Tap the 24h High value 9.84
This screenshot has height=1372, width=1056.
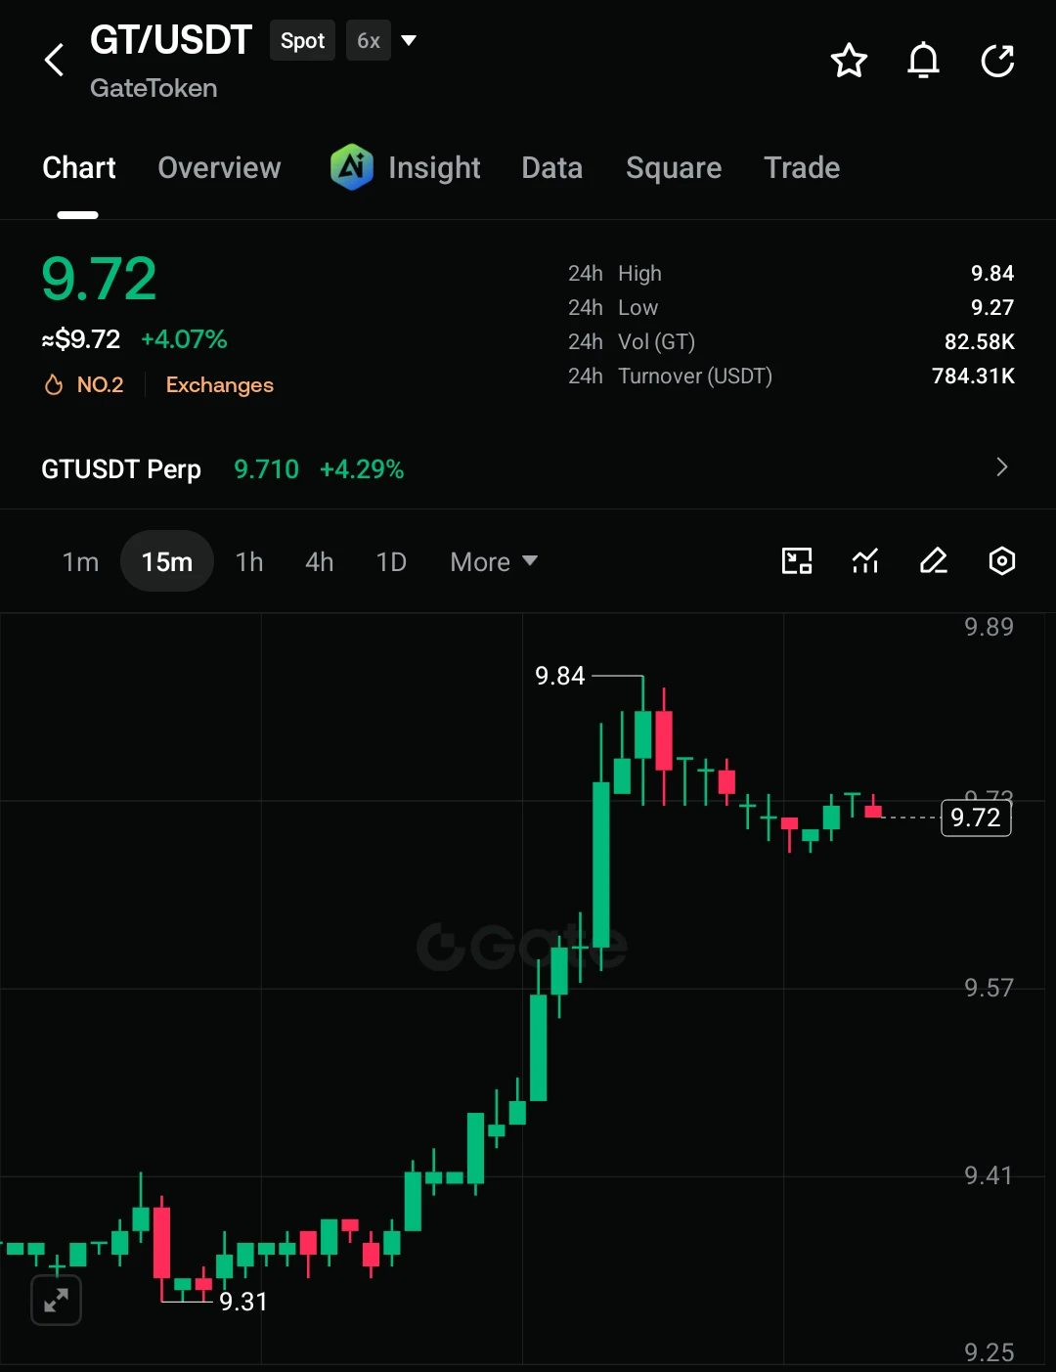point(992,274)
